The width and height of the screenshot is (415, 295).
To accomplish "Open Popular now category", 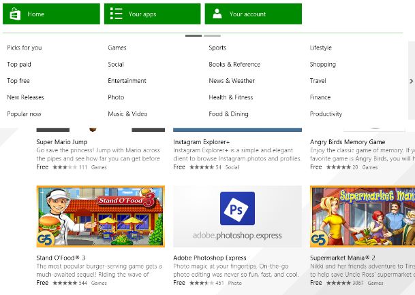I will click(24, 114).
